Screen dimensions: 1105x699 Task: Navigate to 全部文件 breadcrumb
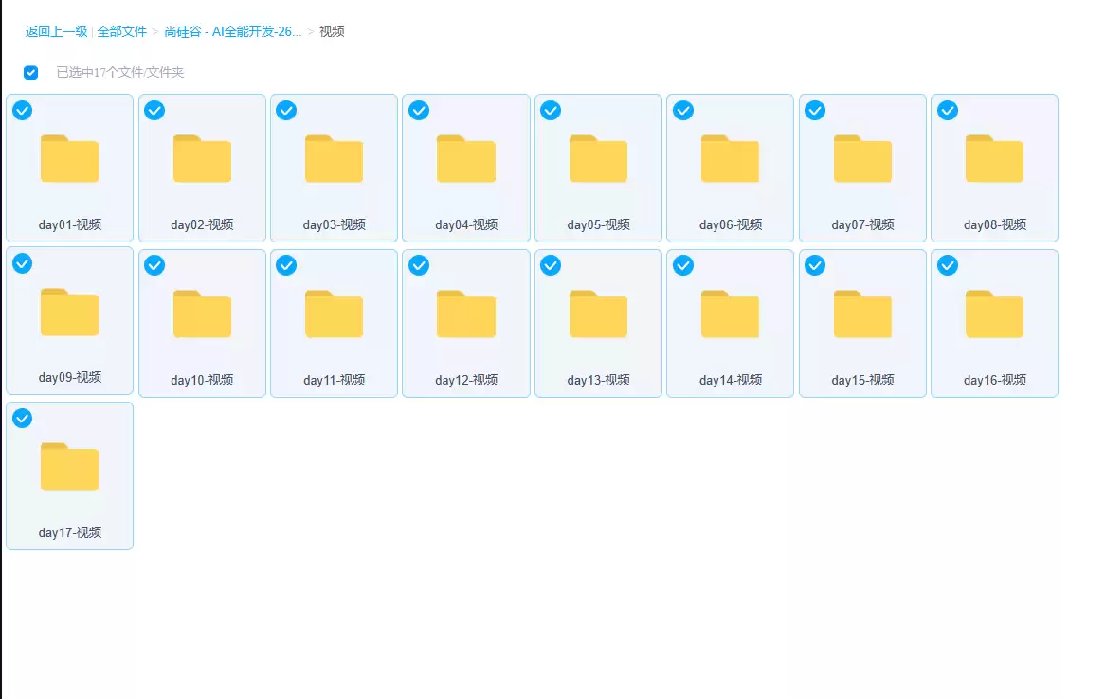coord(122,31)
